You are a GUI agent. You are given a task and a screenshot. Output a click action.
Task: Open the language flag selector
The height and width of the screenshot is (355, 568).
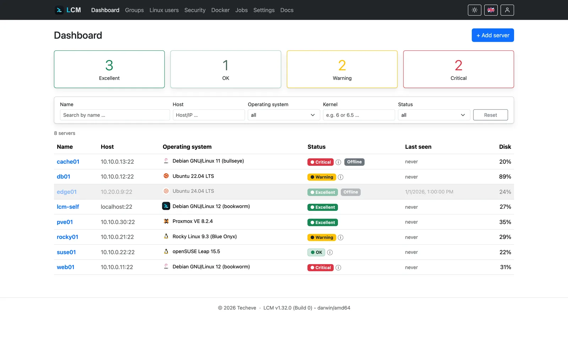[491, 10]
